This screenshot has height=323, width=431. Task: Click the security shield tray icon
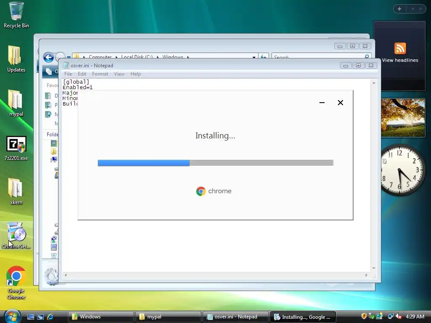[364, 316]
